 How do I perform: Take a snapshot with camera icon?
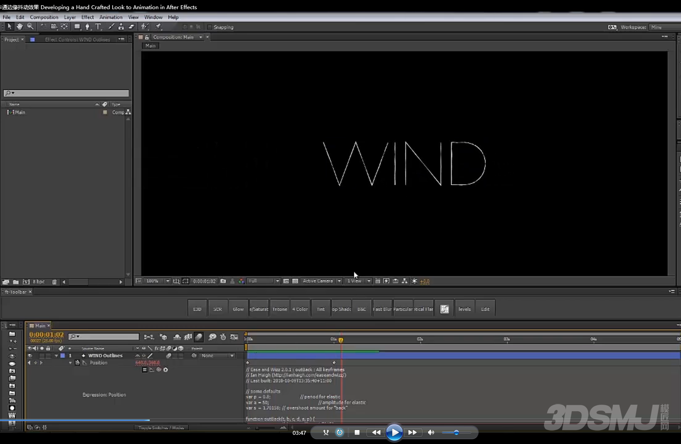223,281
